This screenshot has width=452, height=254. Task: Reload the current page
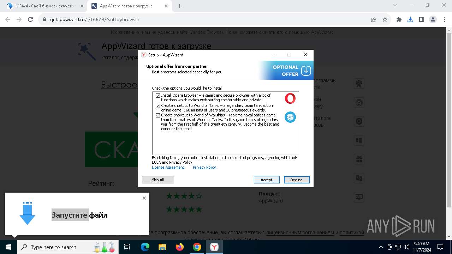30,19
